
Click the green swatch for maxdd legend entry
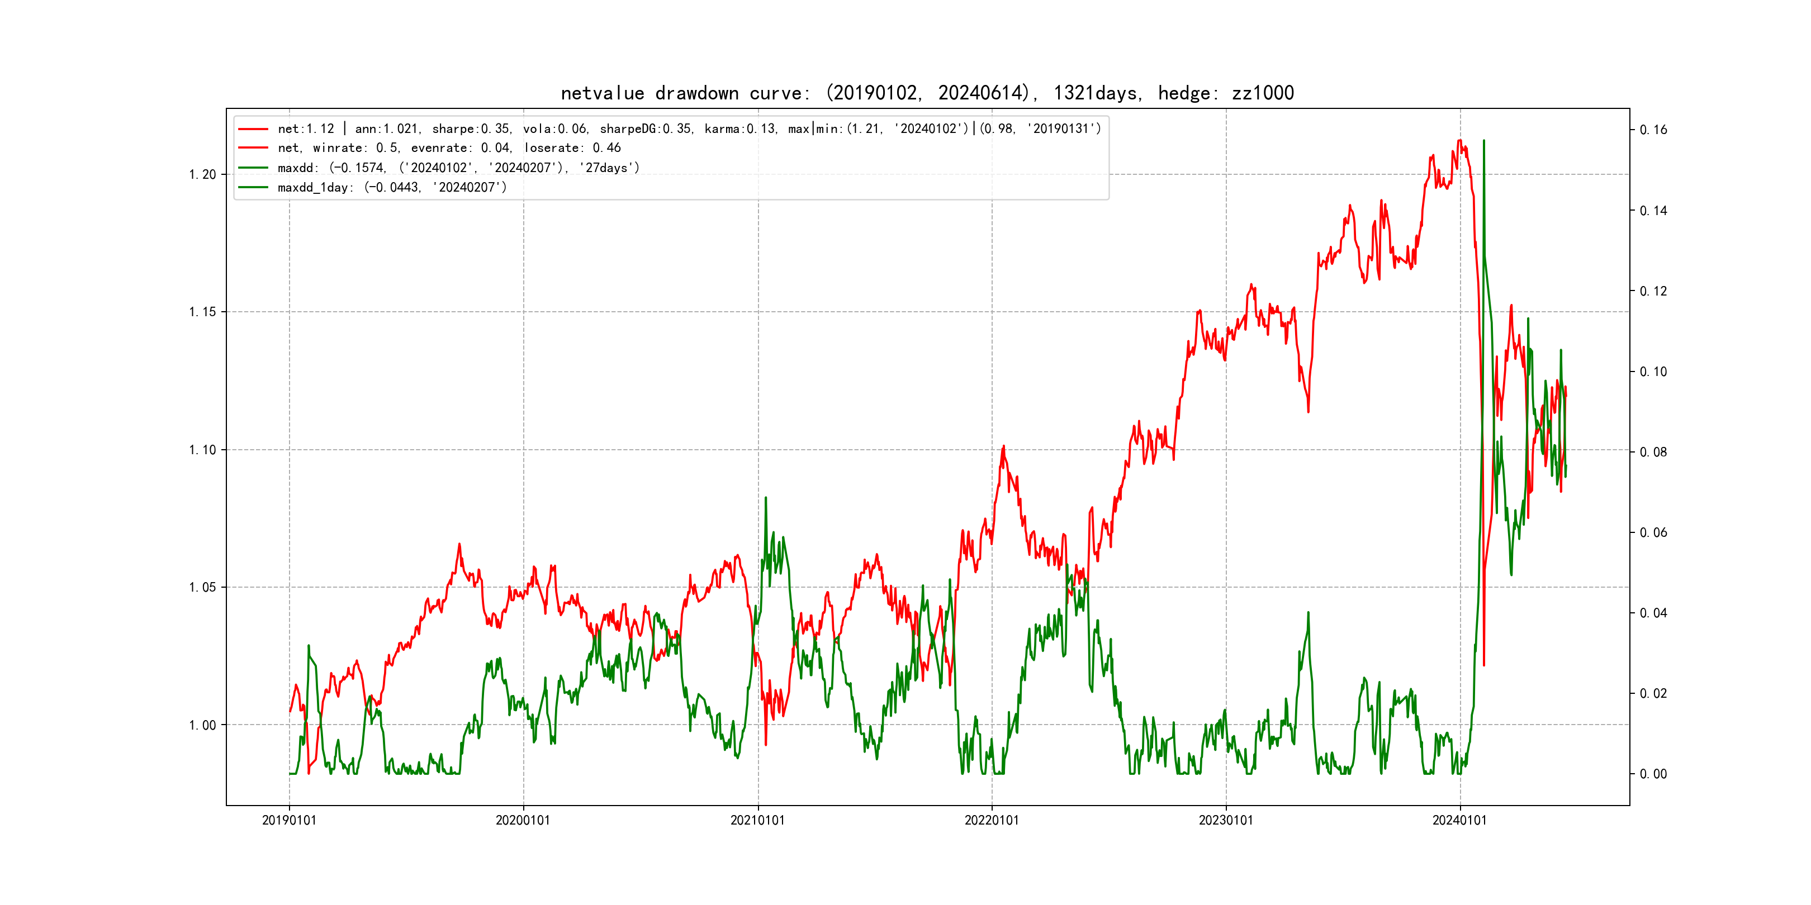253,167
